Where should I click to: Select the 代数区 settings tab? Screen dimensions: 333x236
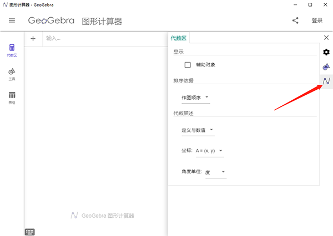pyautogui.click(x=179, y=38)
